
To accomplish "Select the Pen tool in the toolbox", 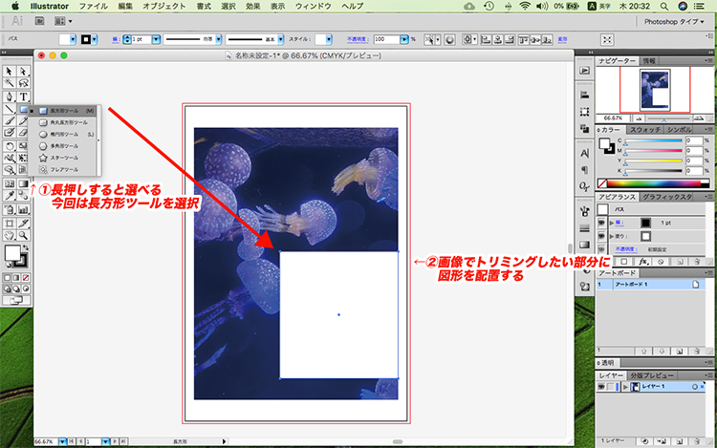I will 9,96.
